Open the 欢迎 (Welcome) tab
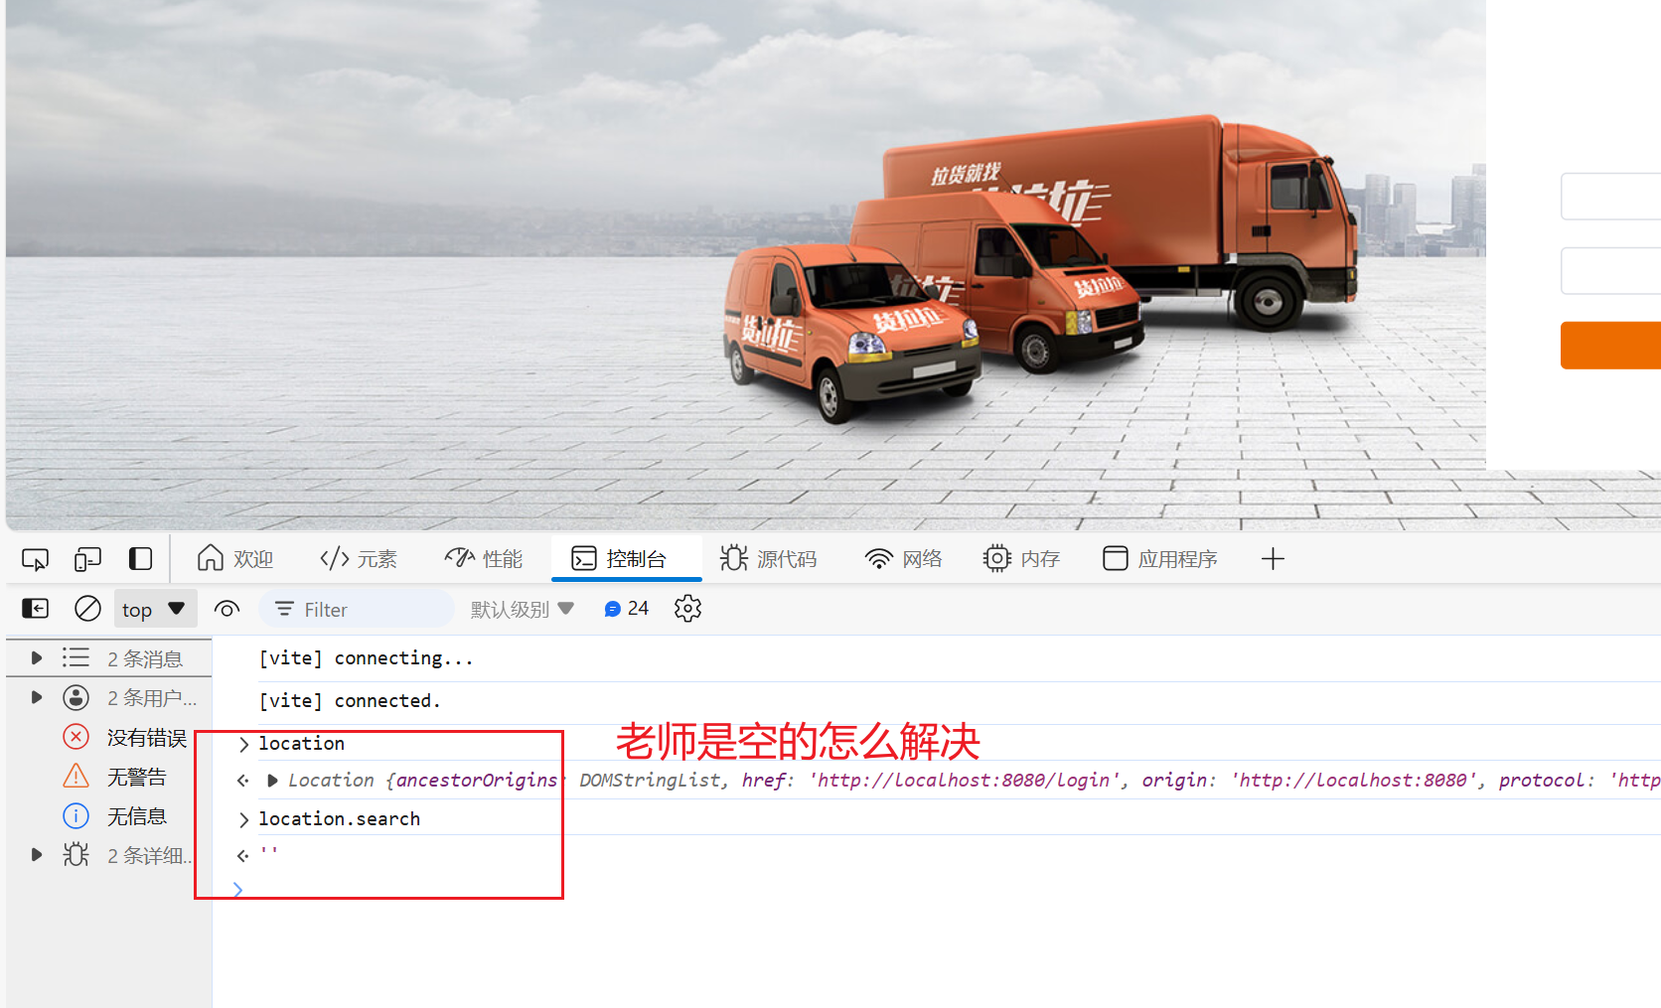This screenshot has height=1008, width=1661. 234,559
